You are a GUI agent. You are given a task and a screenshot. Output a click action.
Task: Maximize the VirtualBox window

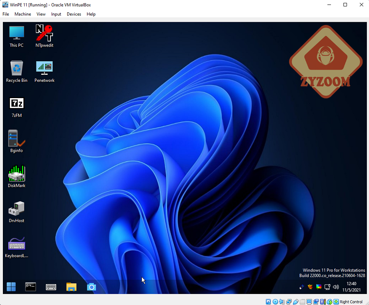(345, 4)
